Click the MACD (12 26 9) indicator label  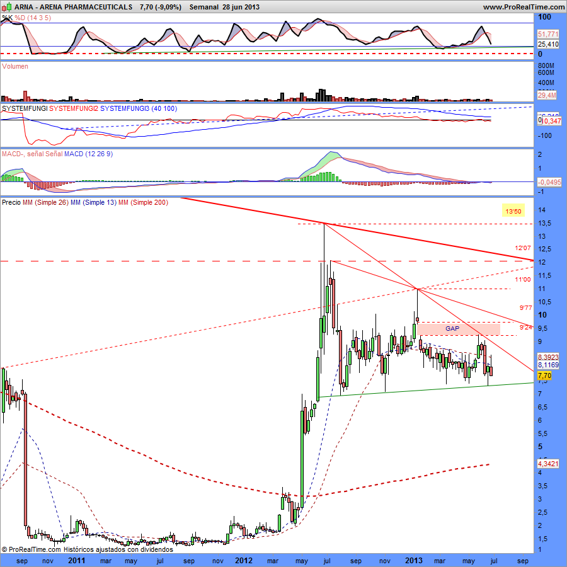click(88, 154)
